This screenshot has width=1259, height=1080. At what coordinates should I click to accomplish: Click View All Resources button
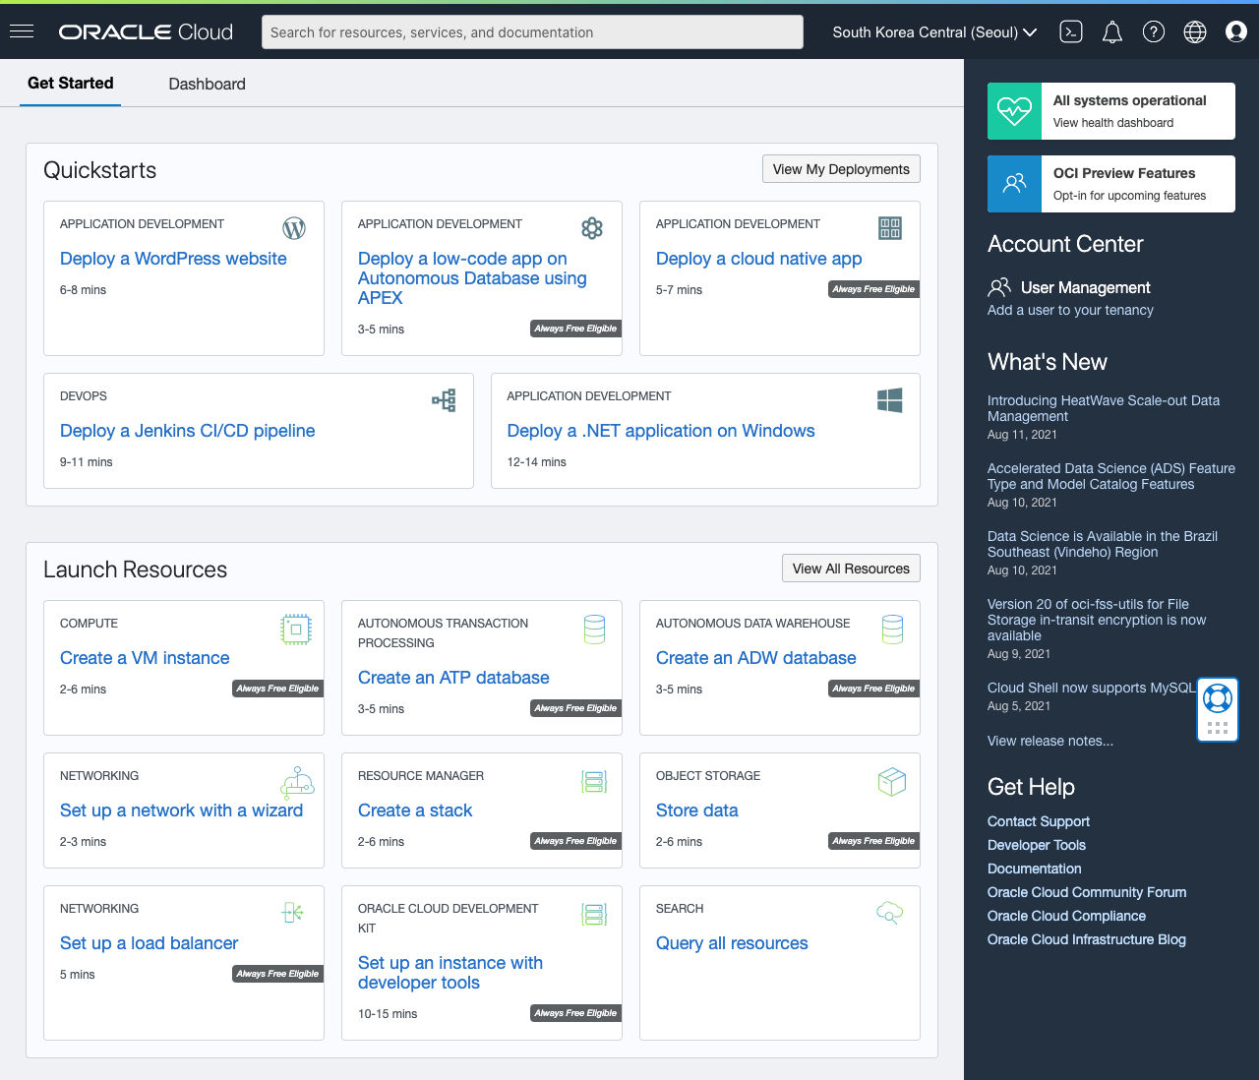tap(850, 568)
